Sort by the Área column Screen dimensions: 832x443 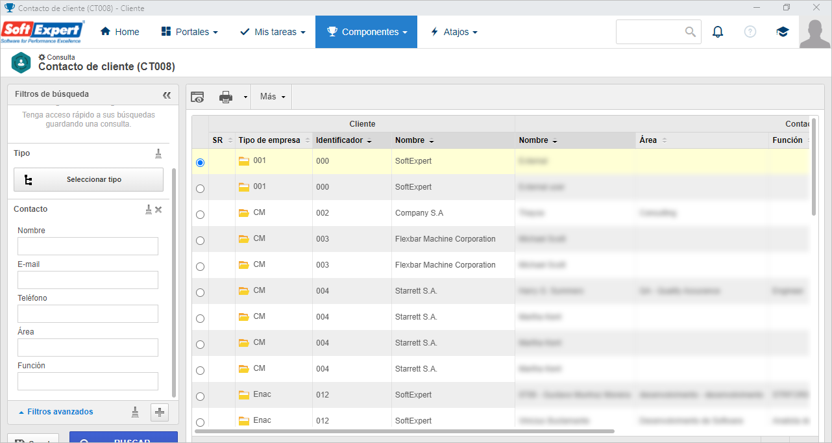click(x=702, y=140)
